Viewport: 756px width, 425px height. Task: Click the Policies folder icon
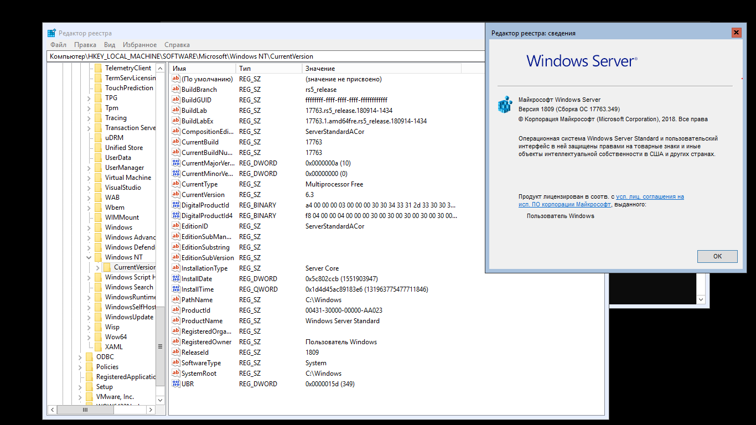[x=89, y=367]
